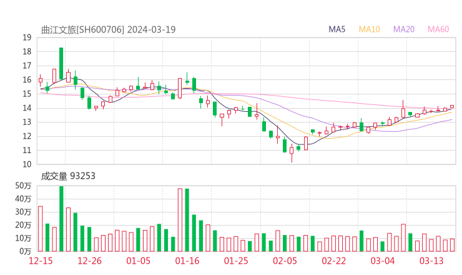The width and height of the screenshot is (462, 275).
Task: Click the 30万 volume axis label
Action: pyautogui.click(x=23, y=212)
